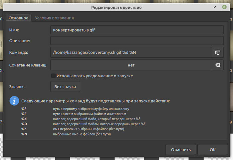233x160 pixels.
Task: Choose icon via Без значка button
Action: click(x=65, y=87)
